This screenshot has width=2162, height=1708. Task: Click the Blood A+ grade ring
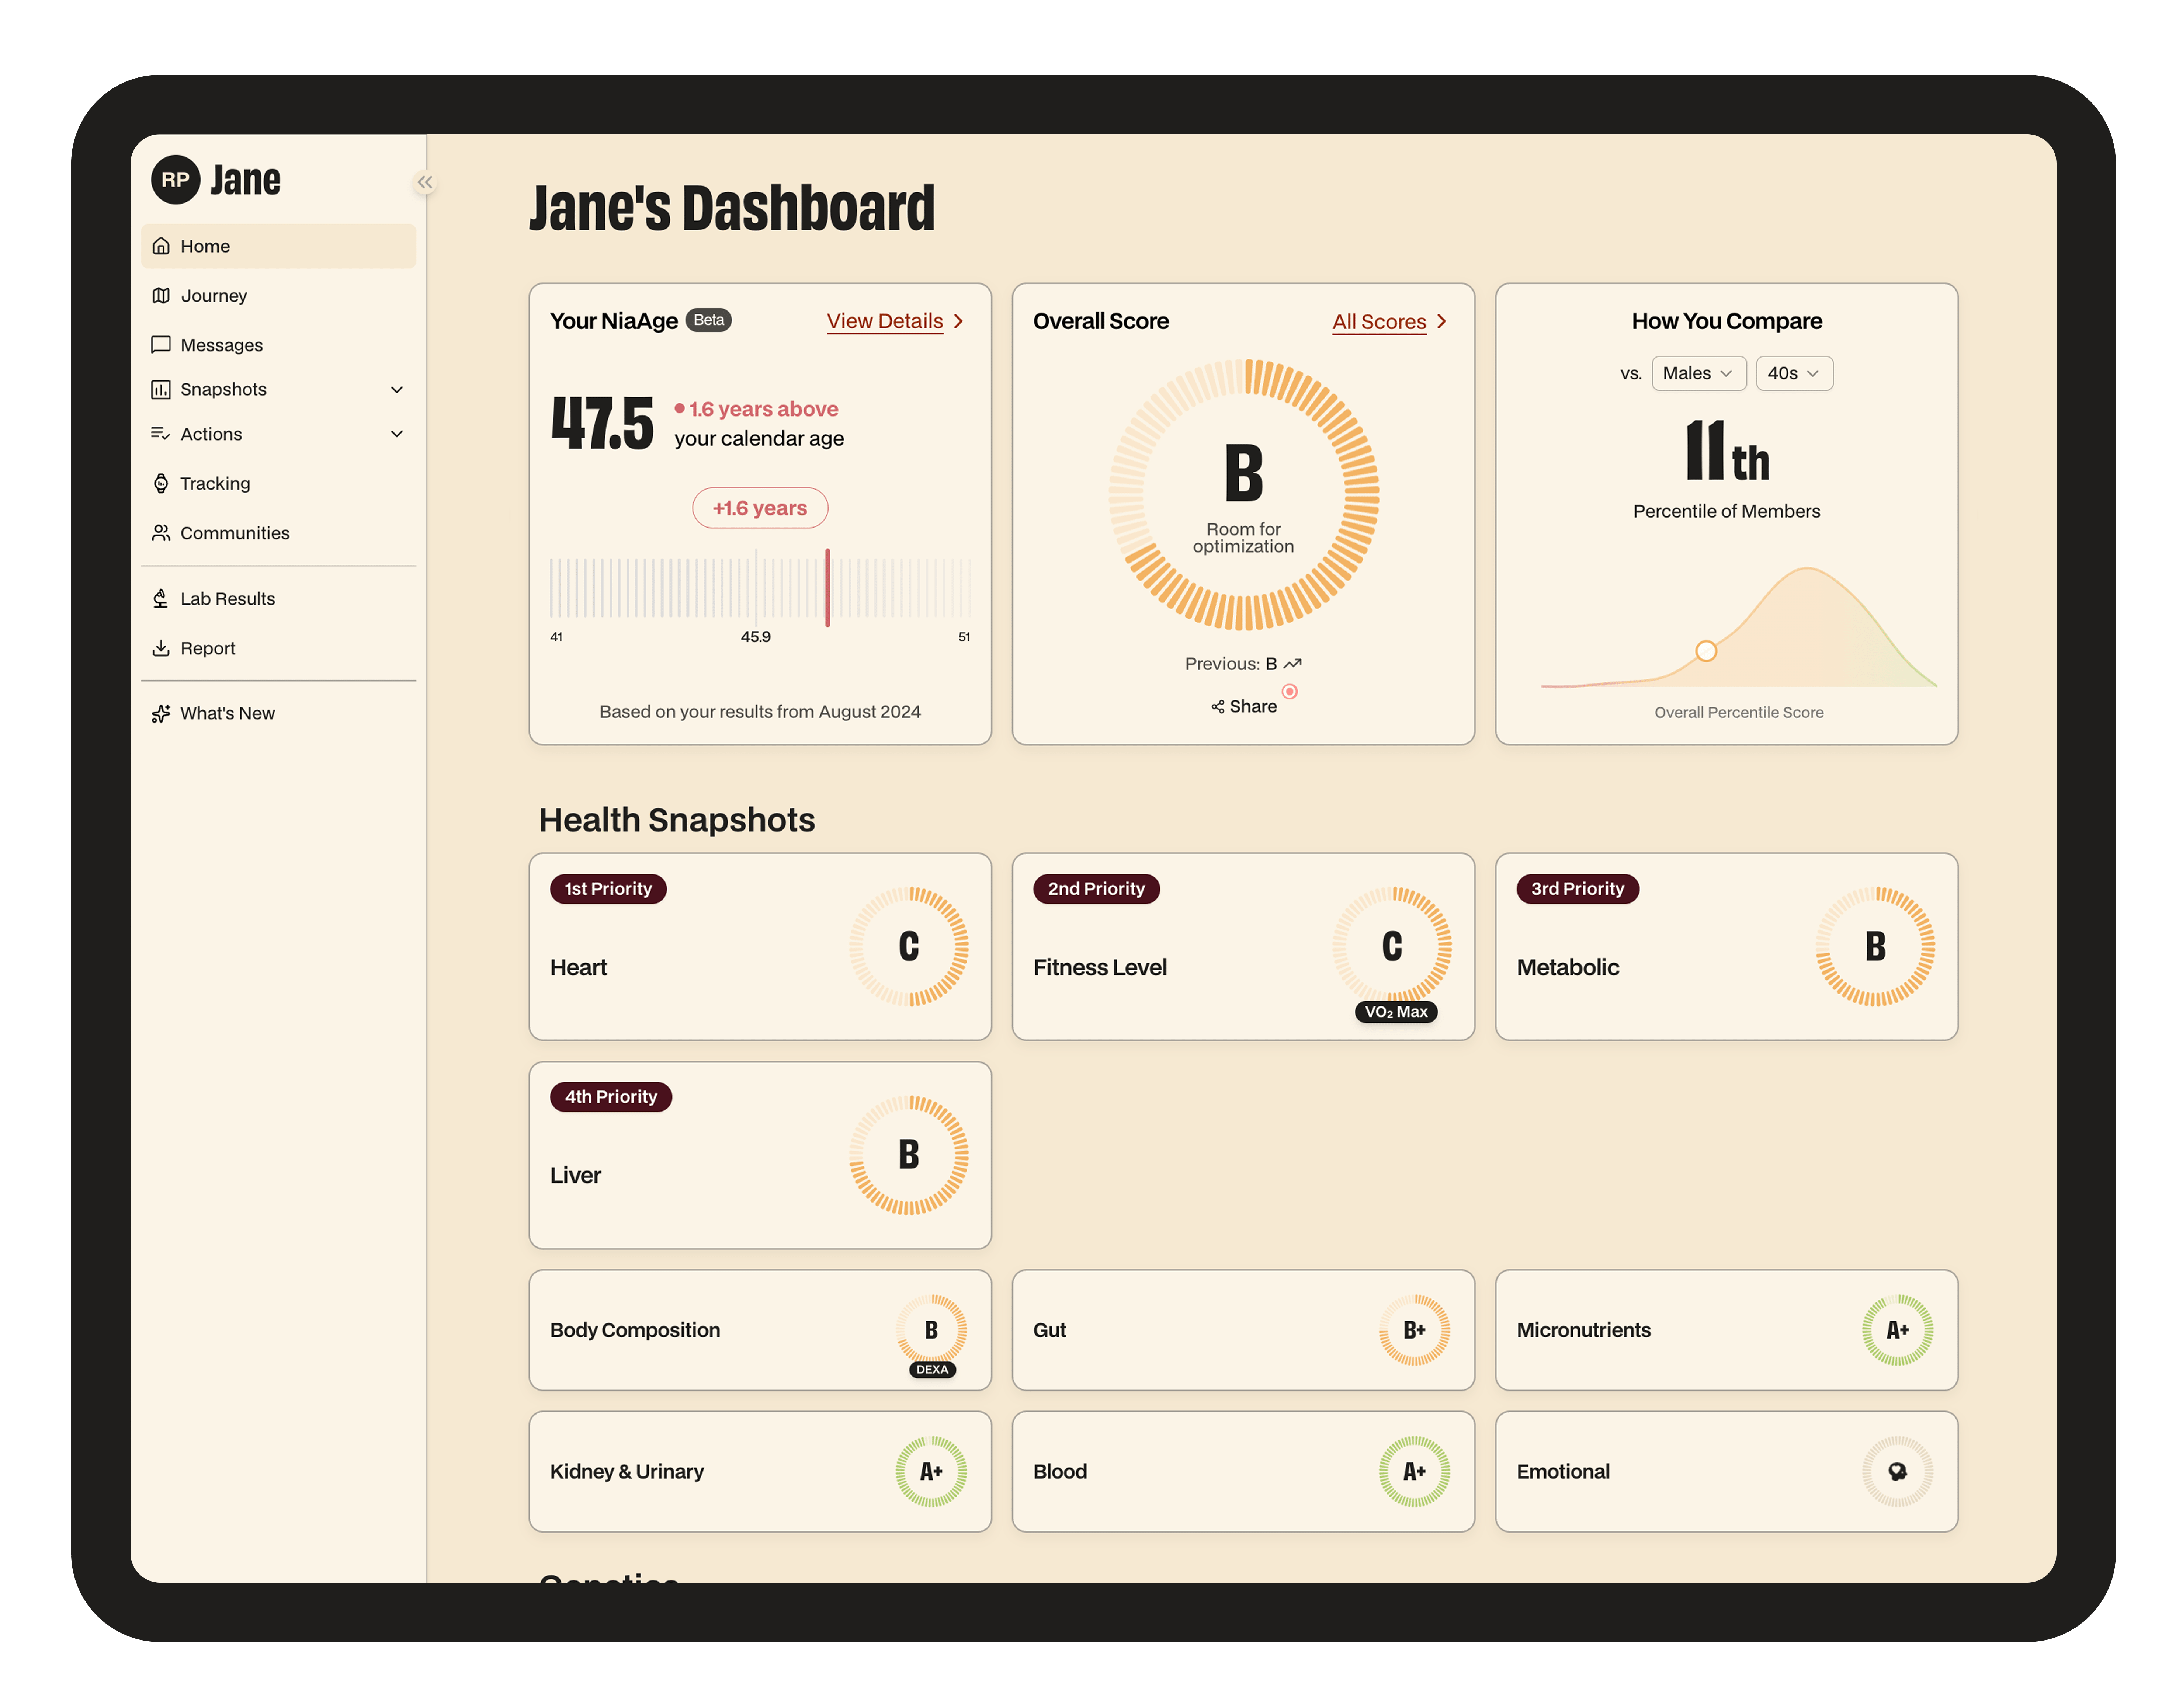coord(1414,1472)
